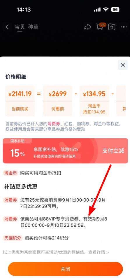Image resolution: width=130 pixels, height=278 pixels.
Task: Tap the back arrow icon
Action: tap(7, 27)
